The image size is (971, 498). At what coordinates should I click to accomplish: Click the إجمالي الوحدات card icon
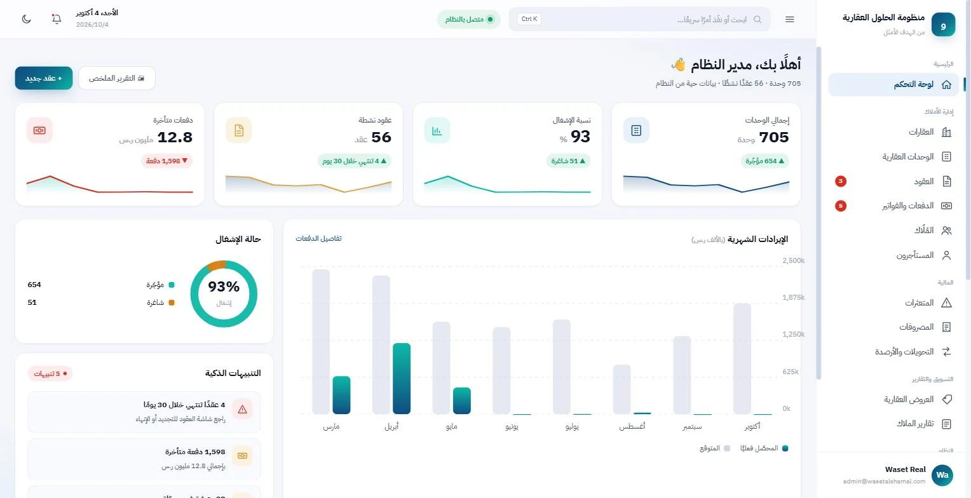coord(636,130)
